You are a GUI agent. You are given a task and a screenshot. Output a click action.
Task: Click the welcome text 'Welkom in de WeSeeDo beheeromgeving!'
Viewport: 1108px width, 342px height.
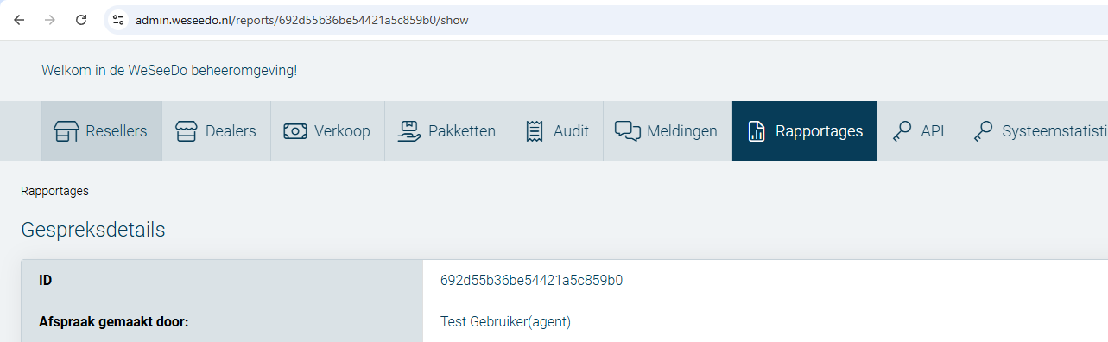(169, 70)
